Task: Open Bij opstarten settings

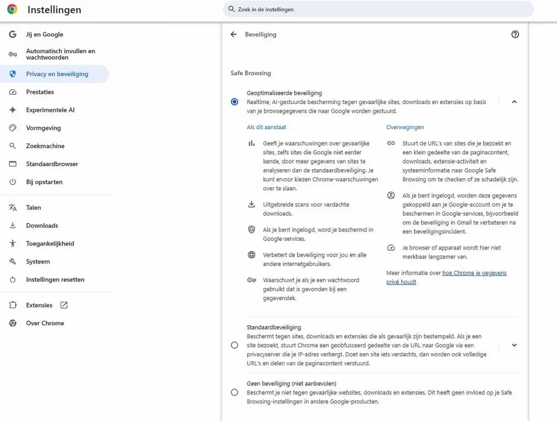Action: click(55, 182)
